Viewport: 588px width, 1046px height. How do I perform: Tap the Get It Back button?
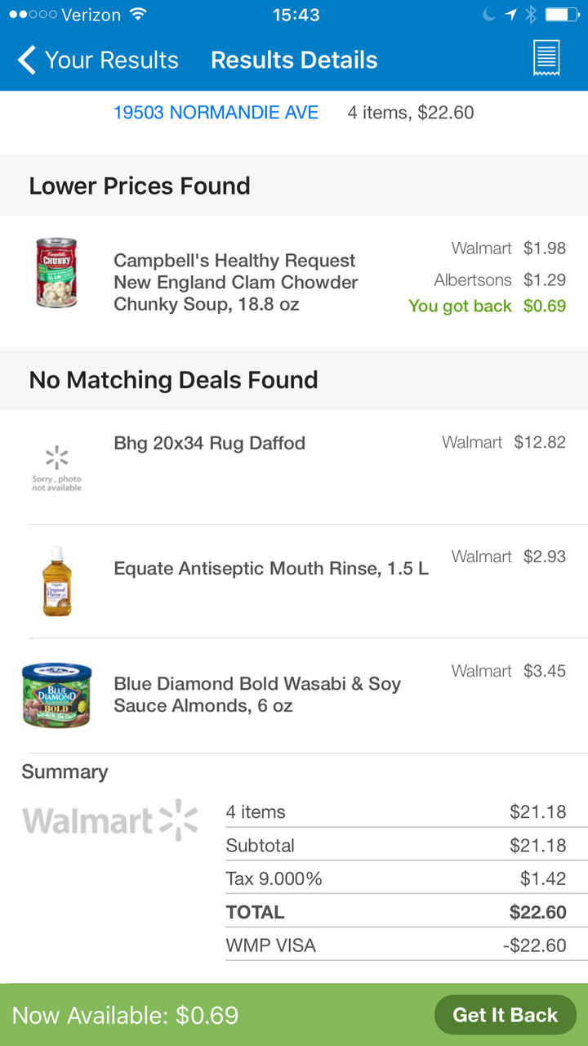[x=505, y=1015]
